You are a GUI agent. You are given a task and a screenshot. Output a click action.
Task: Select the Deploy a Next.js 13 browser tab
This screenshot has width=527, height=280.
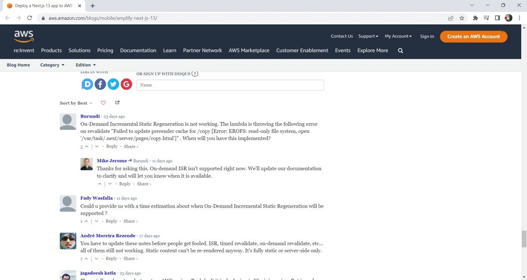pyautogui.click(x=43, y=6)
